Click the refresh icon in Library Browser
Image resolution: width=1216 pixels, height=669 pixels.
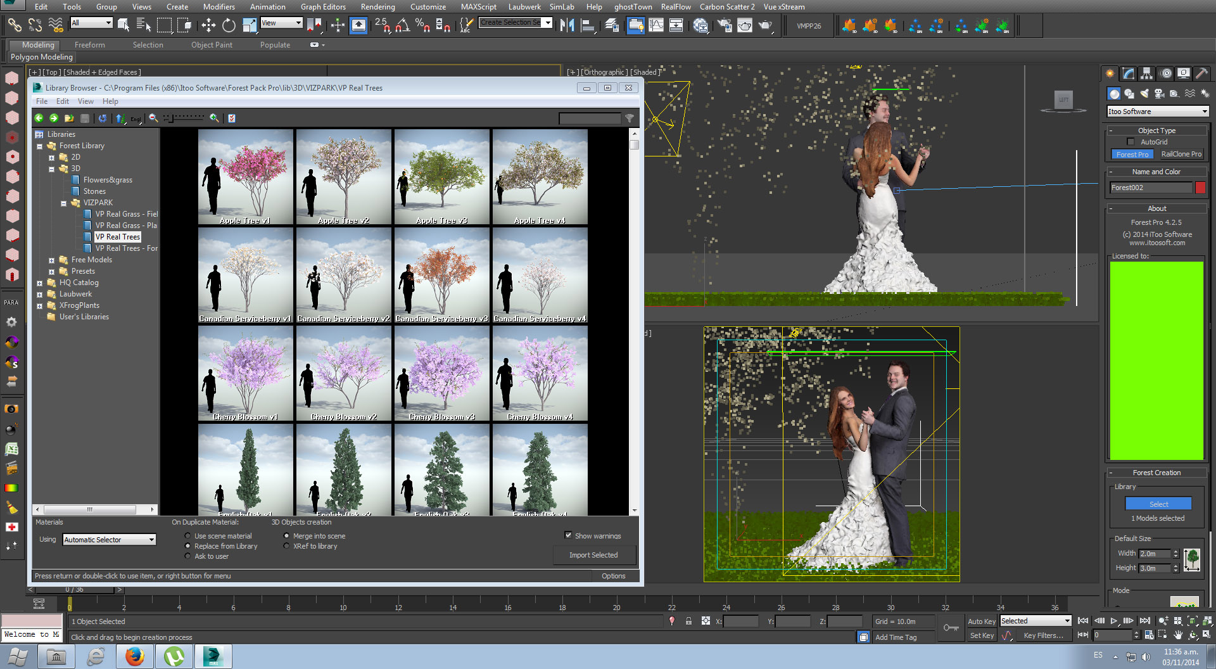pyautogui.click(x=103, y=118)
